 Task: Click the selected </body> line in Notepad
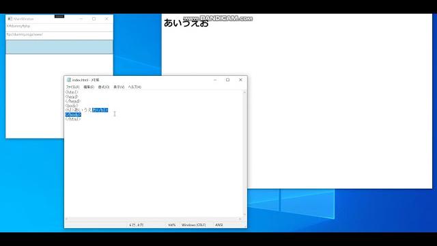[x=73, y=115]
